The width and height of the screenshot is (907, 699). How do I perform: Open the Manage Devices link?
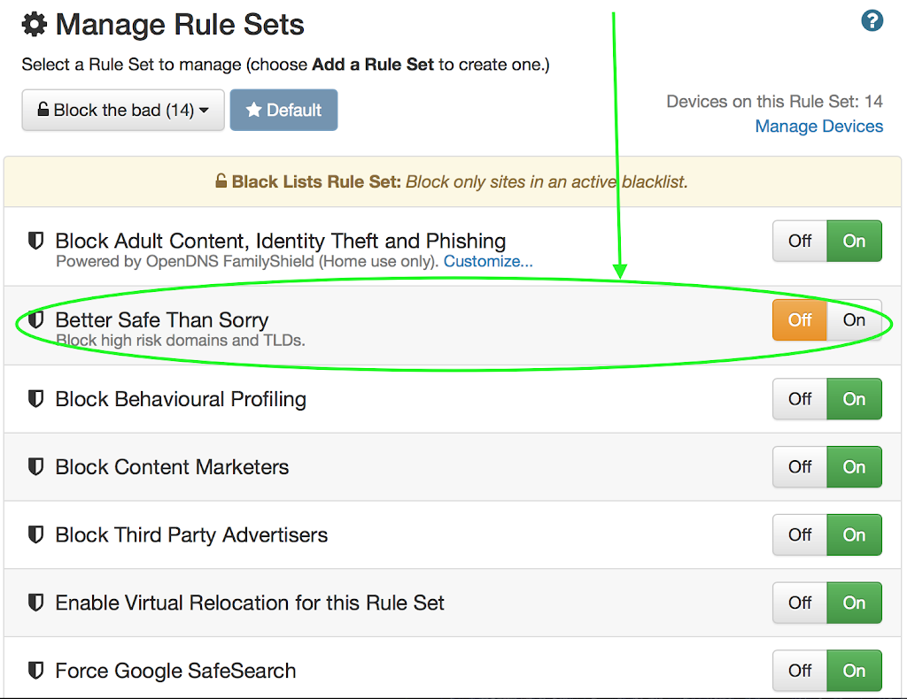click(818, 127)
